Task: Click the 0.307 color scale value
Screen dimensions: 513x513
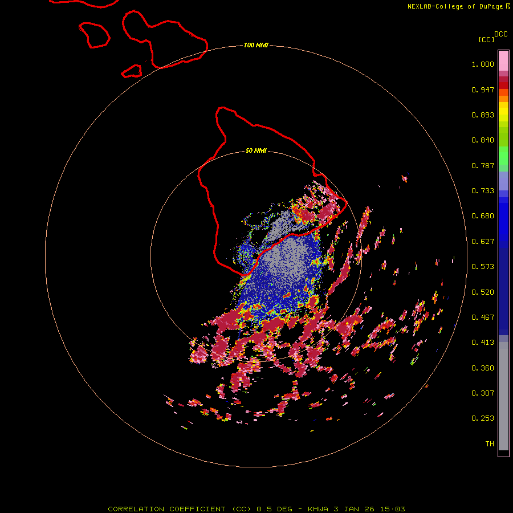Action: coord(483,393)
